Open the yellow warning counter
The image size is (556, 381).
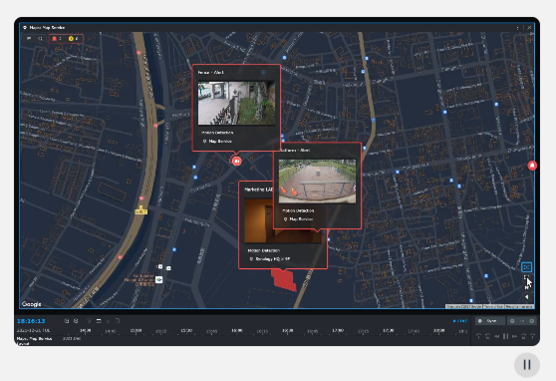click(x=74, y=38)
